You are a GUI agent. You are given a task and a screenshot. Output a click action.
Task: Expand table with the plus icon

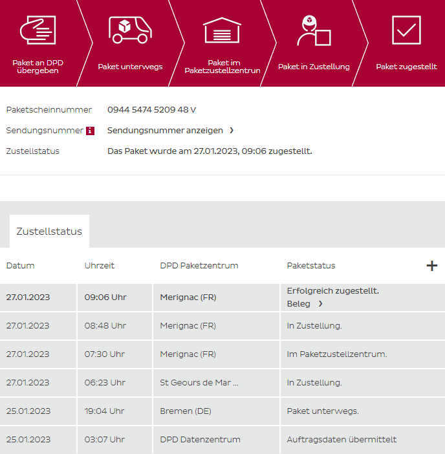pyautogui.click(x=431, y=266)
